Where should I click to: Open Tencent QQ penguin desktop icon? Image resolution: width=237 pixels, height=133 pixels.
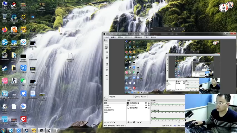point(14,5)
